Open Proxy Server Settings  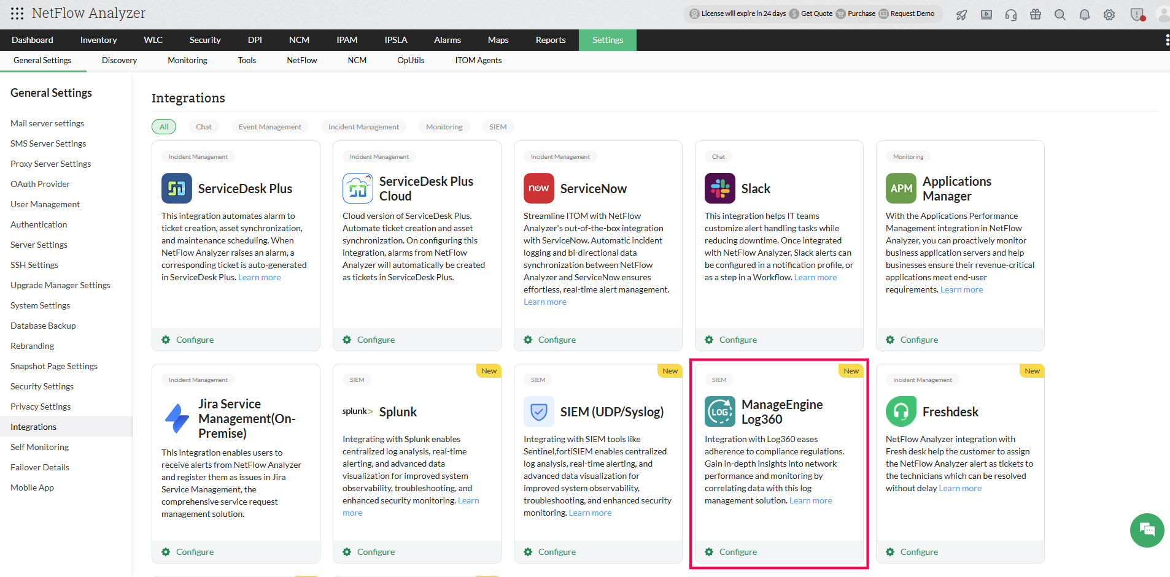(x=51, y=164)
